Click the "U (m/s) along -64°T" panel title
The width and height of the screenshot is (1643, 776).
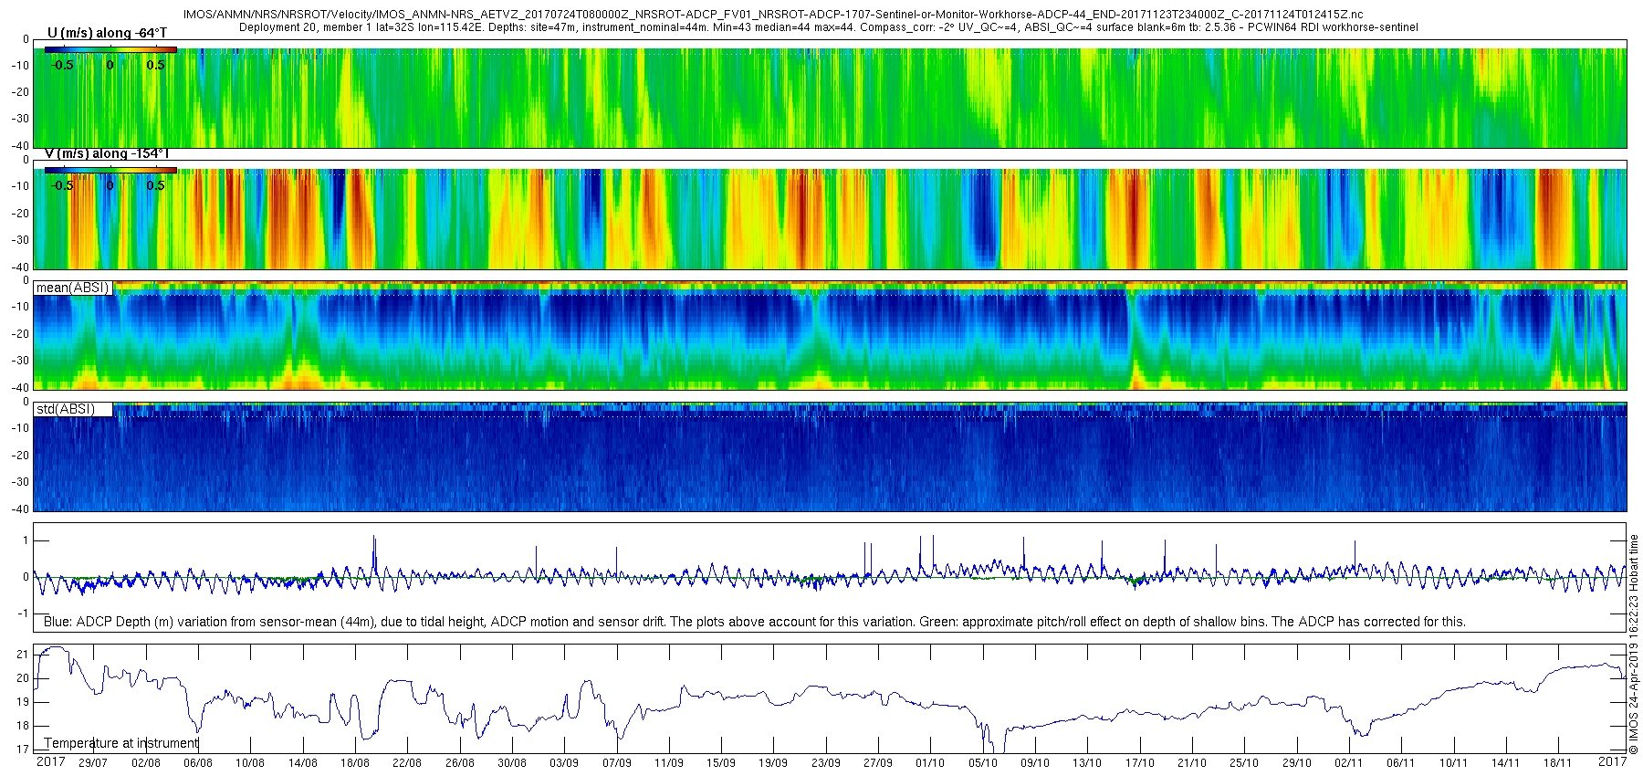[107, 33]
